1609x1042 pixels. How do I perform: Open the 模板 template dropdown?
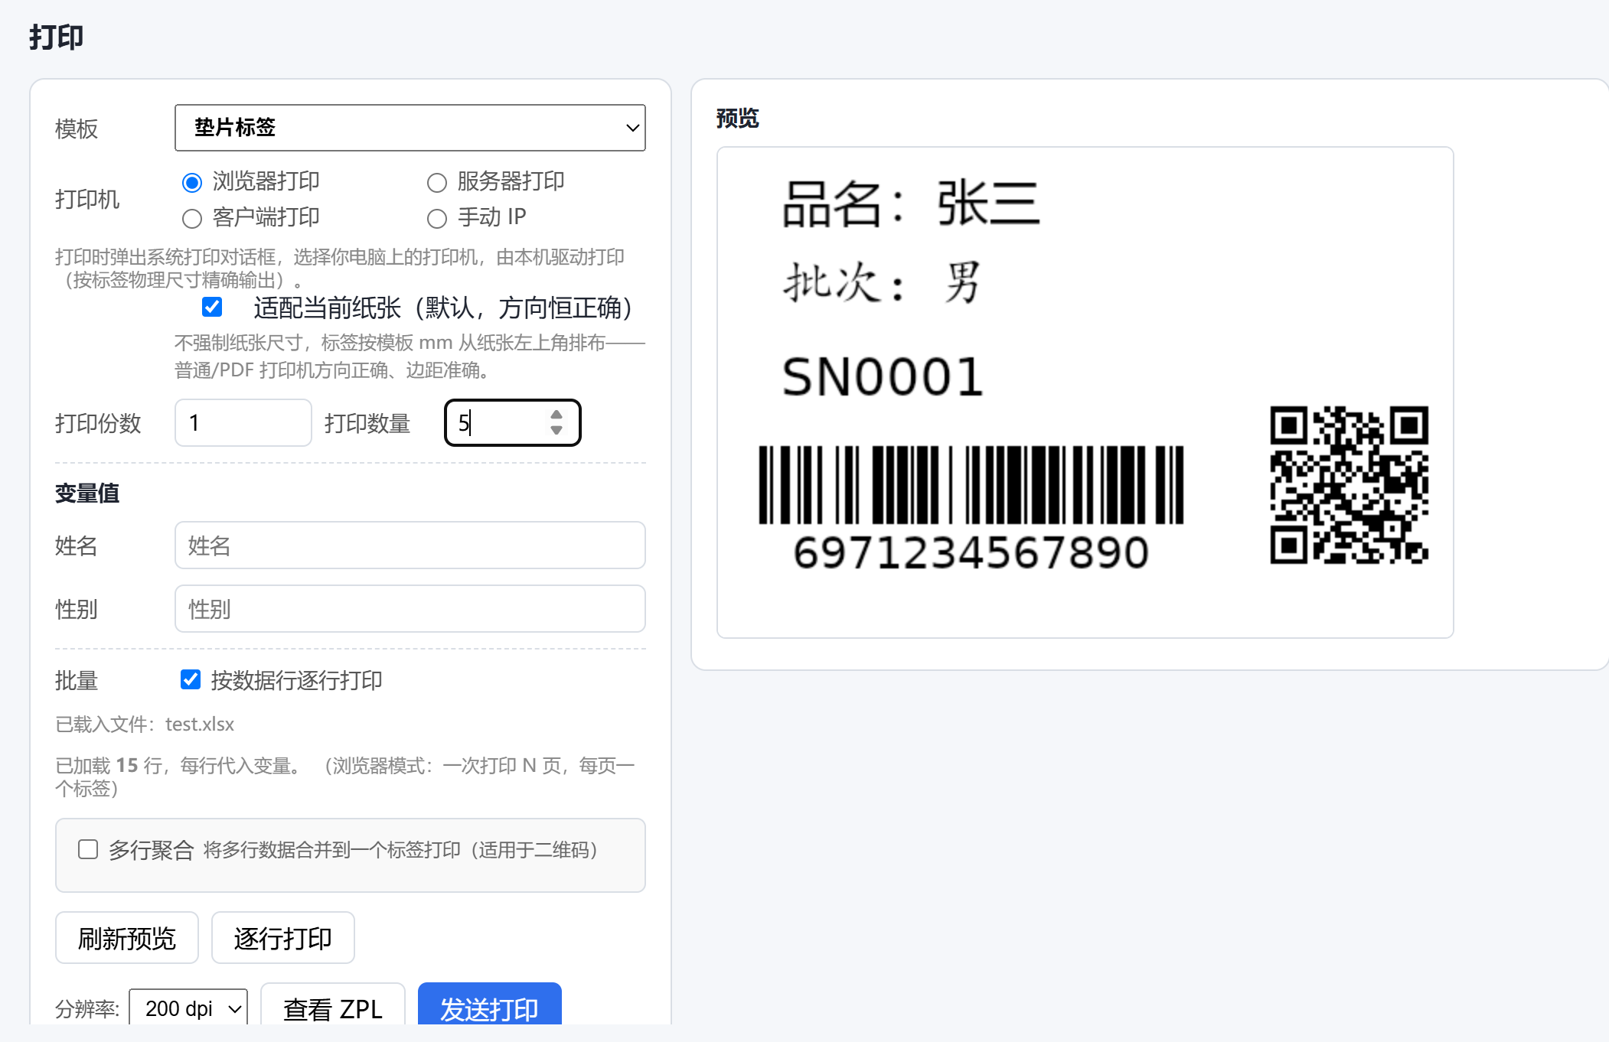[410, 128]
